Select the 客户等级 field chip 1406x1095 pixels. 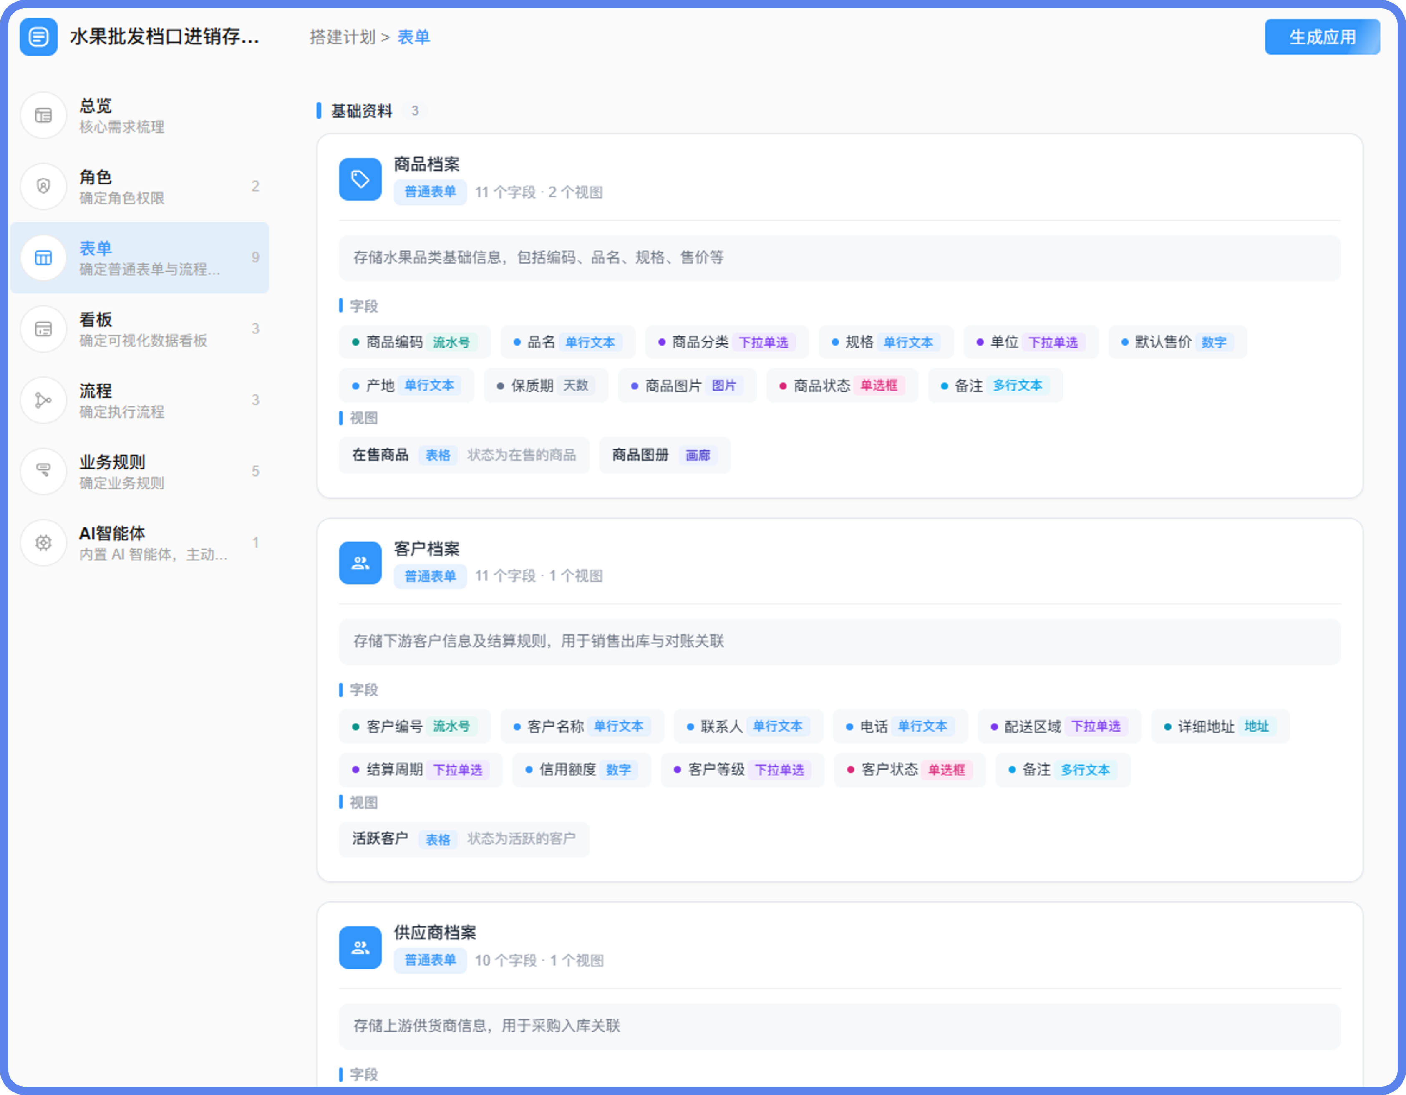(x=742, y=770)
